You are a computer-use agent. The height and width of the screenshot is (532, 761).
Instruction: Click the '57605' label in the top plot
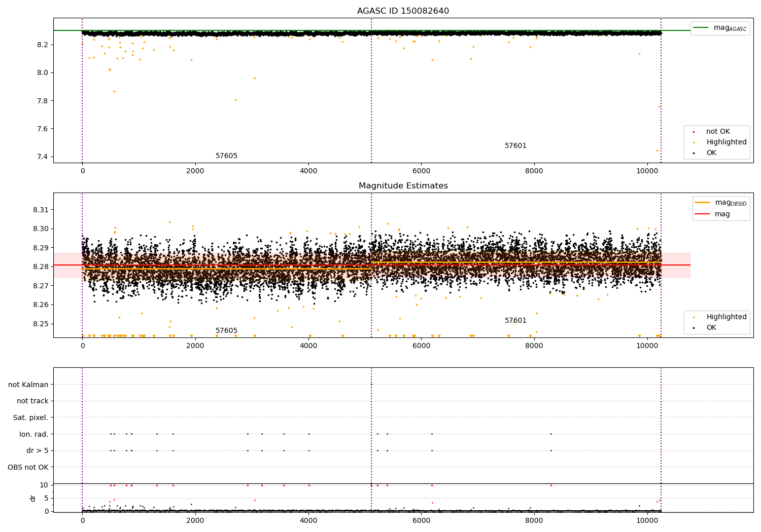coord(226,156)
